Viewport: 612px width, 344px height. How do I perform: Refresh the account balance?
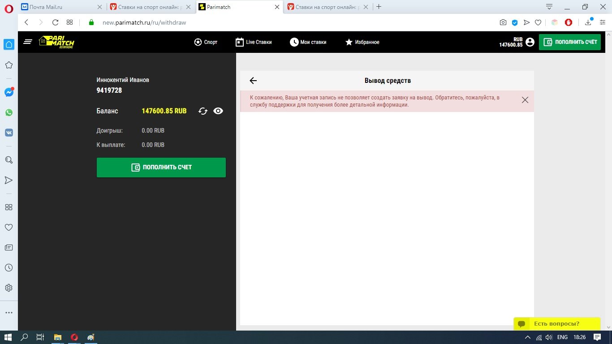pos(203,111)
